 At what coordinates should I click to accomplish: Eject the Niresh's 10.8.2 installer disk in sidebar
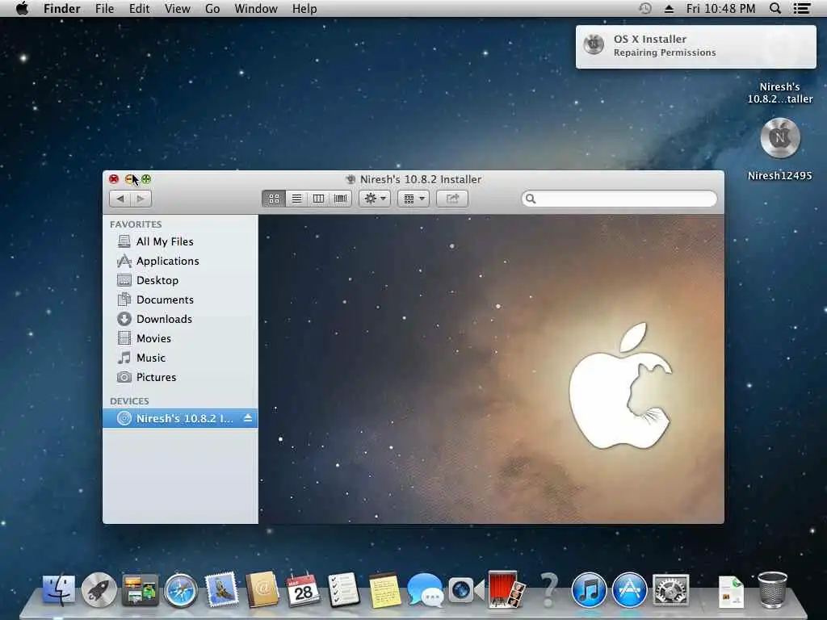(x=248, y=418)
